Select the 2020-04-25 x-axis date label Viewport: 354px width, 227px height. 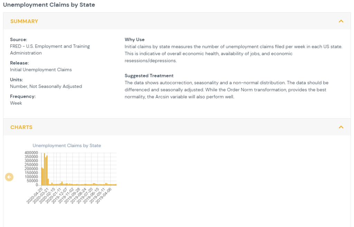click(35, 196)
